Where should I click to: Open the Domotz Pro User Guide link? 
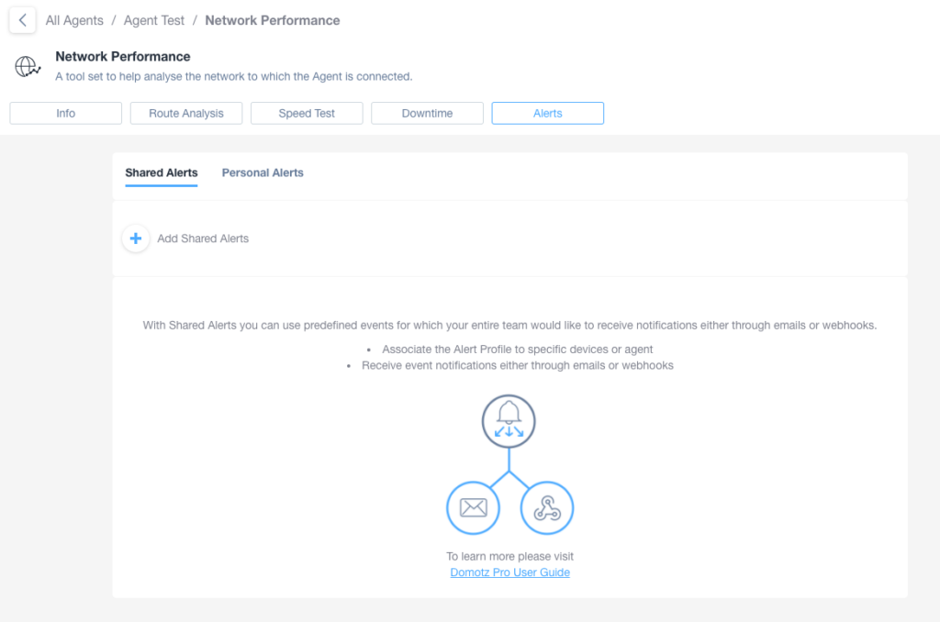[509, 572]
